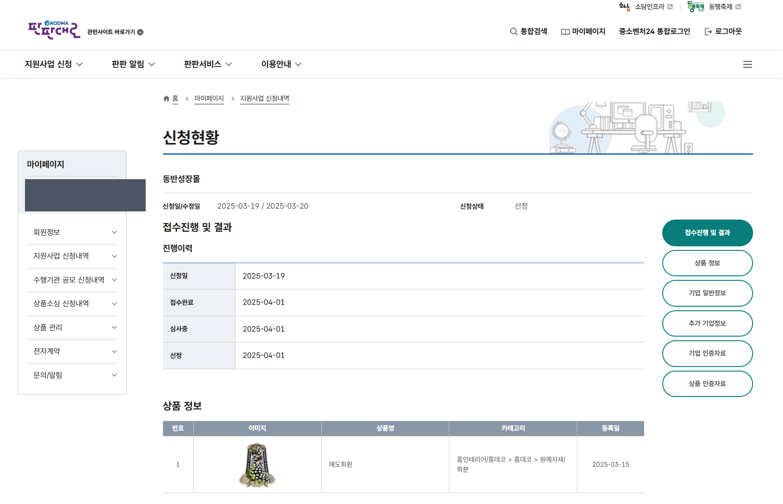Click the home icon in breadcrumb
This screenshot has width=783, height=504.
(166, 98)
